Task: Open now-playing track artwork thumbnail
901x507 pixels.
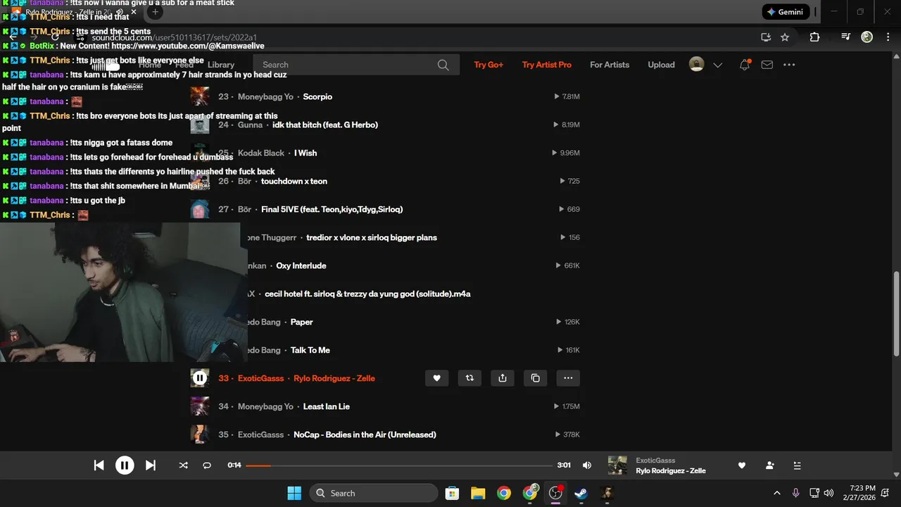Action: coord(617,465)
